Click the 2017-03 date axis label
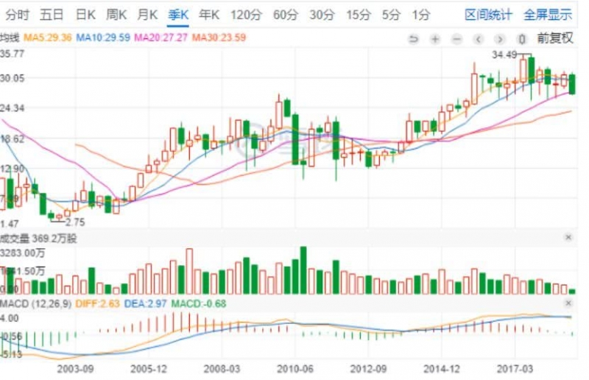Screen dimensions: 589x380 coord(515,369)
